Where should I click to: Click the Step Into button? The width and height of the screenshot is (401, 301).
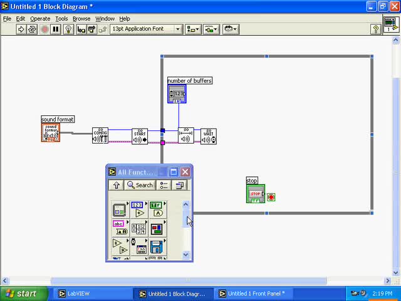point(81,29)
